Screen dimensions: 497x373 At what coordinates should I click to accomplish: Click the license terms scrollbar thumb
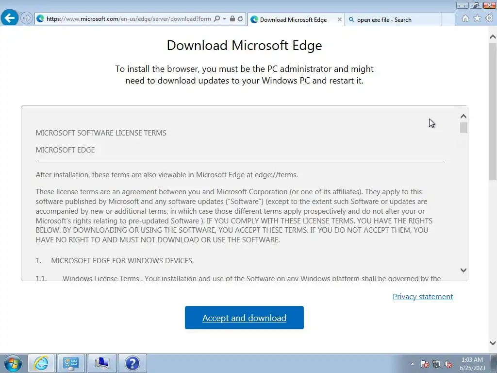click(464, 128)
